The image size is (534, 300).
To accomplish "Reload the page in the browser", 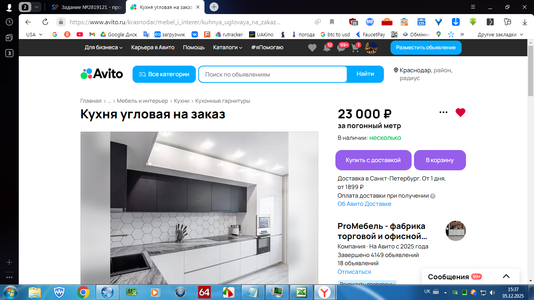I will [45, 22].
